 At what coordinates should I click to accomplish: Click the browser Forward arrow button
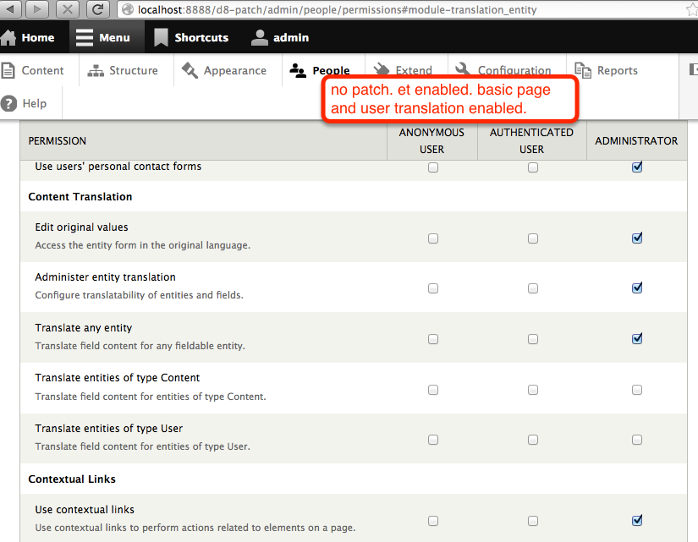click(x=37, y=9)
